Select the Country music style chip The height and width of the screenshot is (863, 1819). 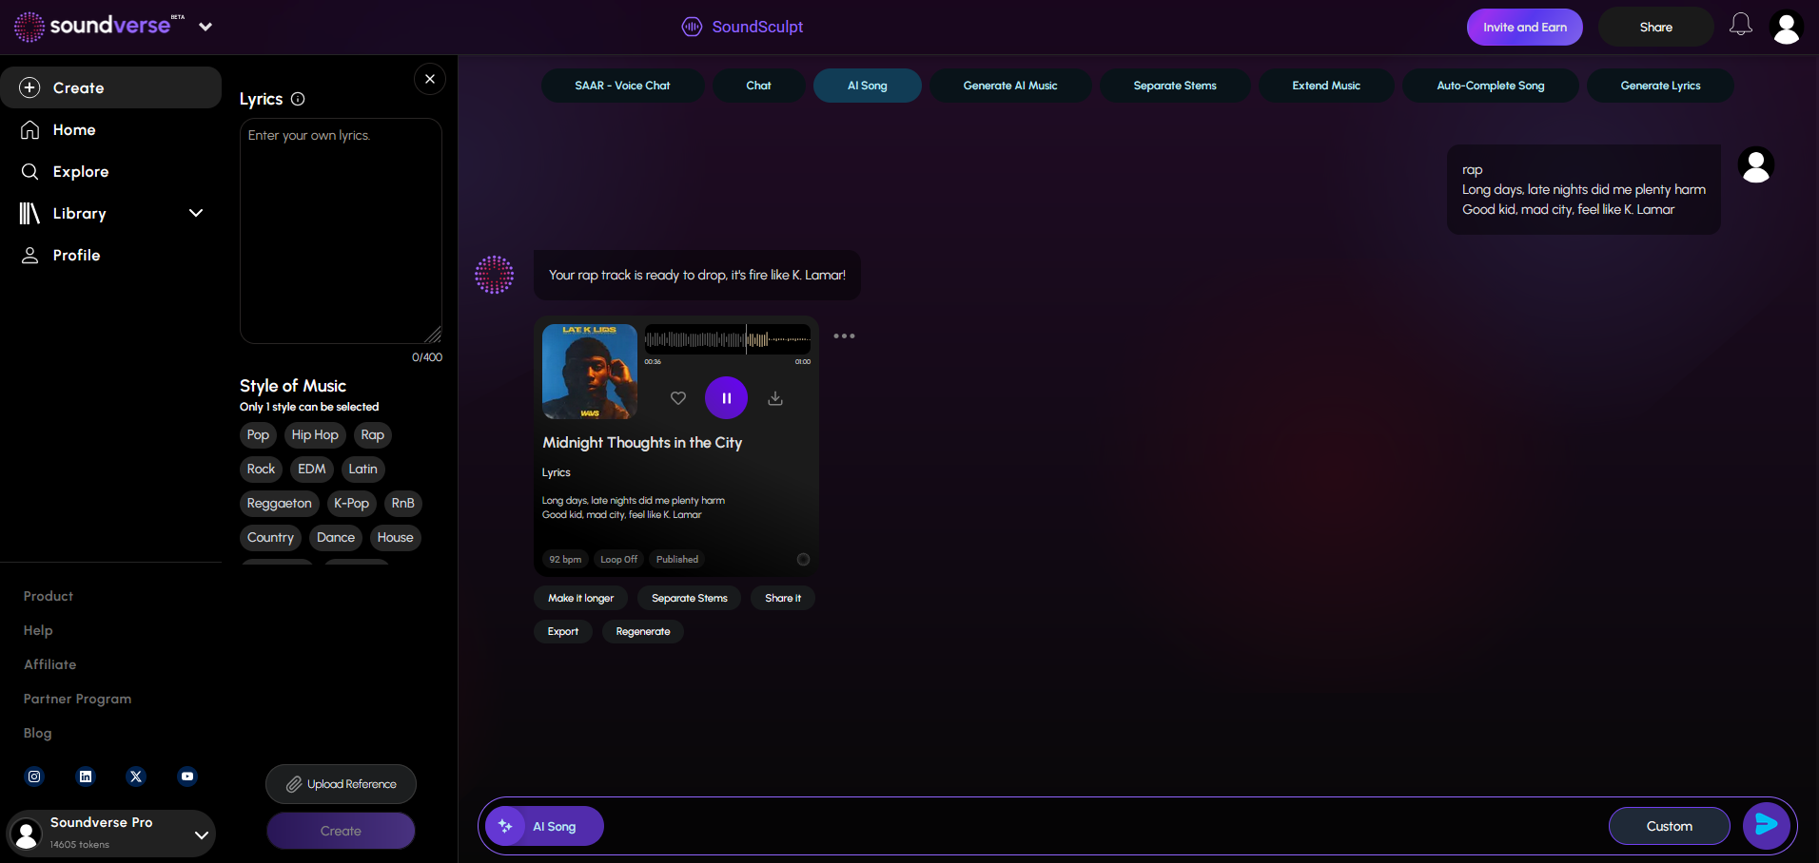tap(270, 538)
